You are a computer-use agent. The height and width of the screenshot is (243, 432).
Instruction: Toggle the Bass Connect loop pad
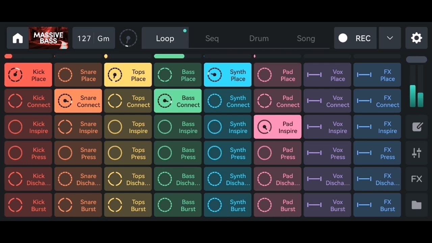pyautogui.click(x=178, y=101)
